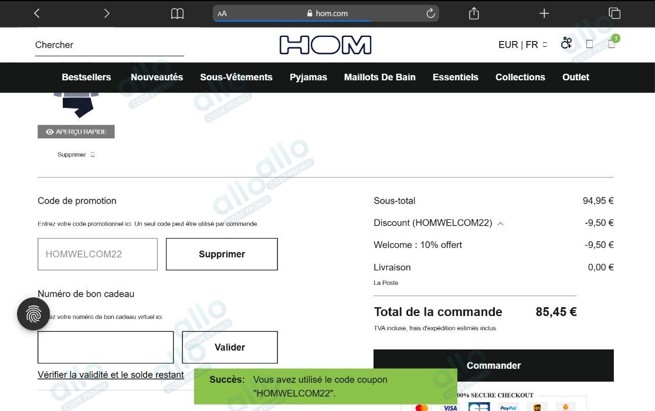Open Vérifier la validité et le solde link
Image resolution: width=655 pixels, height=411 pixels.
[x=111, y=375]
